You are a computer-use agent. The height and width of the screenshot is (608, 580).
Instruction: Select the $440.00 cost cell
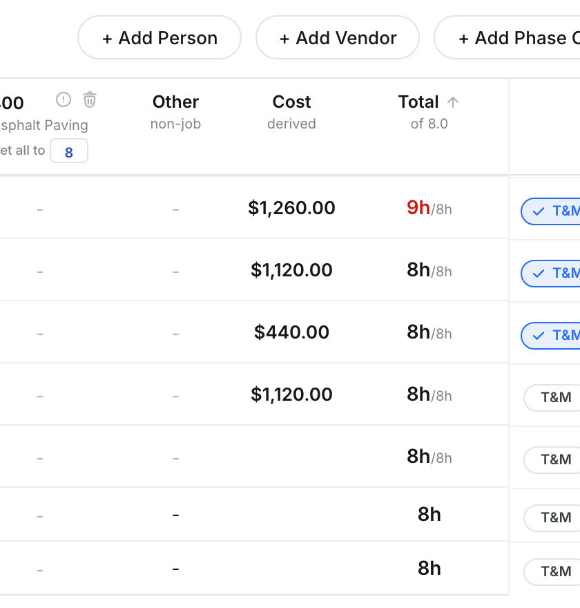coord(291,332)
